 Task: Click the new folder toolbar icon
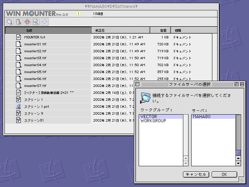tap(10, 22)
